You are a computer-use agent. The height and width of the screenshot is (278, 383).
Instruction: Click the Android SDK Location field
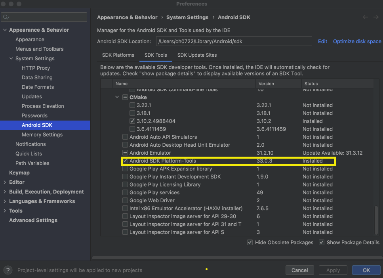234,41
